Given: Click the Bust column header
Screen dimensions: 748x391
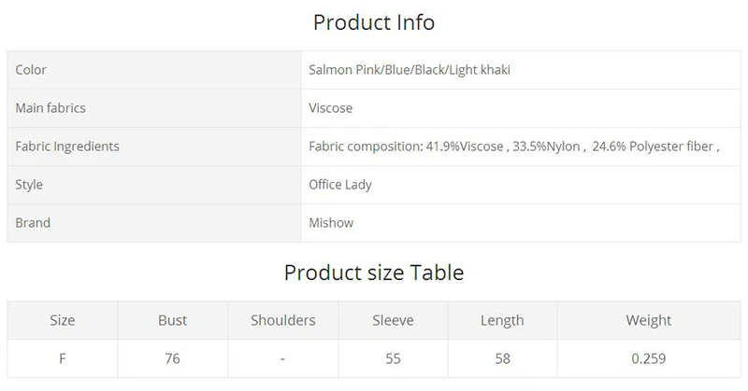Looking at the screenshot, I should [x=173, y=320].
